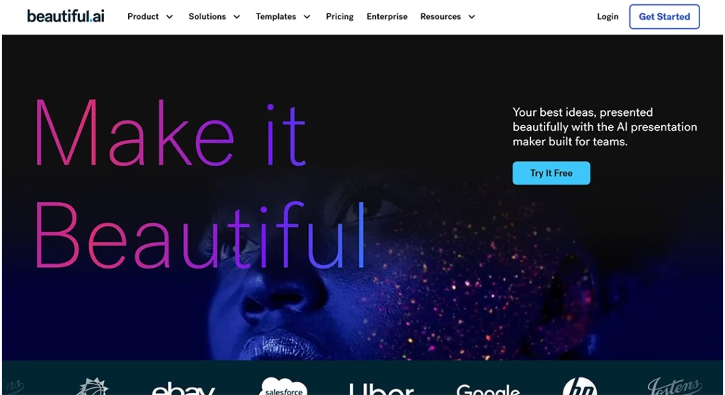Click the Login link
The width and height of the screenshot is (725, 395).
(x=607, y=17)
